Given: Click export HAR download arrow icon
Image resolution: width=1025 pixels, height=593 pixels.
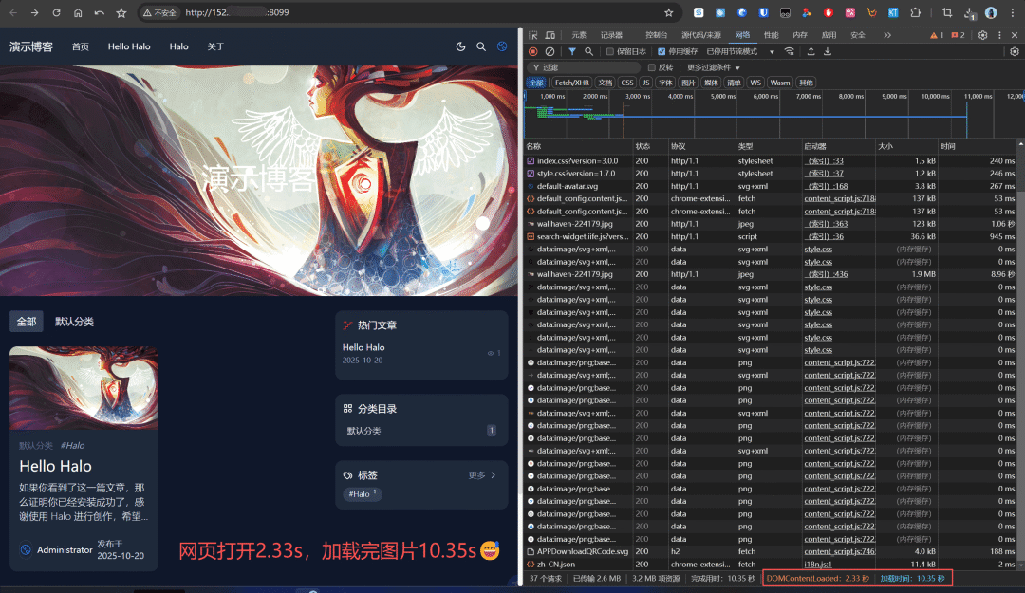Looking at the screenshot, I should coord(829,51).
